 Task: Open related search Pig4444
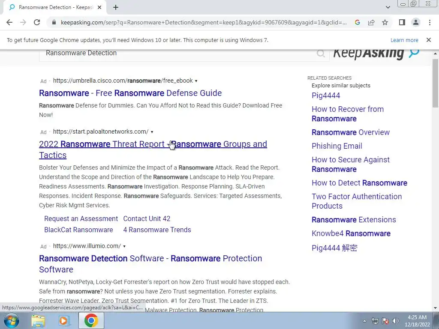[x=326, y=96]
